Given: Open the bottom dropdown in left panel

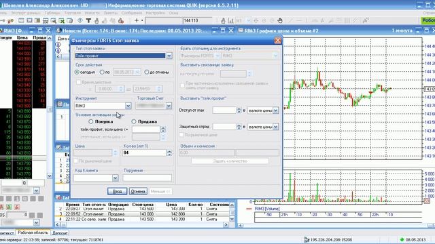Looking at the screenshot, I should tap(36, 222).
